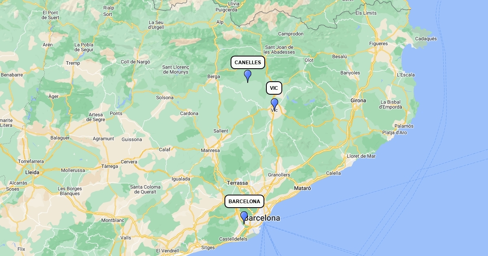Click the Lleida city label
488x256 pixels.
point(33,172)
